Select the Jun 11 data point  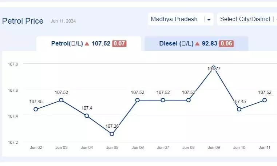click(x=265, y=100)
